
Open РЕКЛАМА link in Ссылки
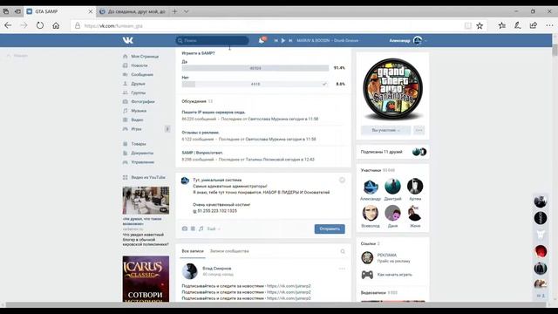click(x=387, y=256)
